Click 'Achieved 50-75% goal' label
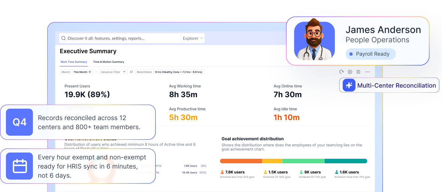Viewport: 442px width, 192px height. pos(312,177)
